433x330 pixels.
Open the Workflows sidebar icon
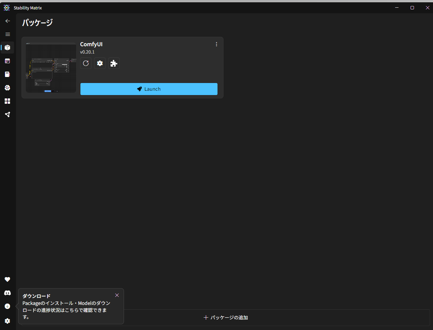(7, 114)
